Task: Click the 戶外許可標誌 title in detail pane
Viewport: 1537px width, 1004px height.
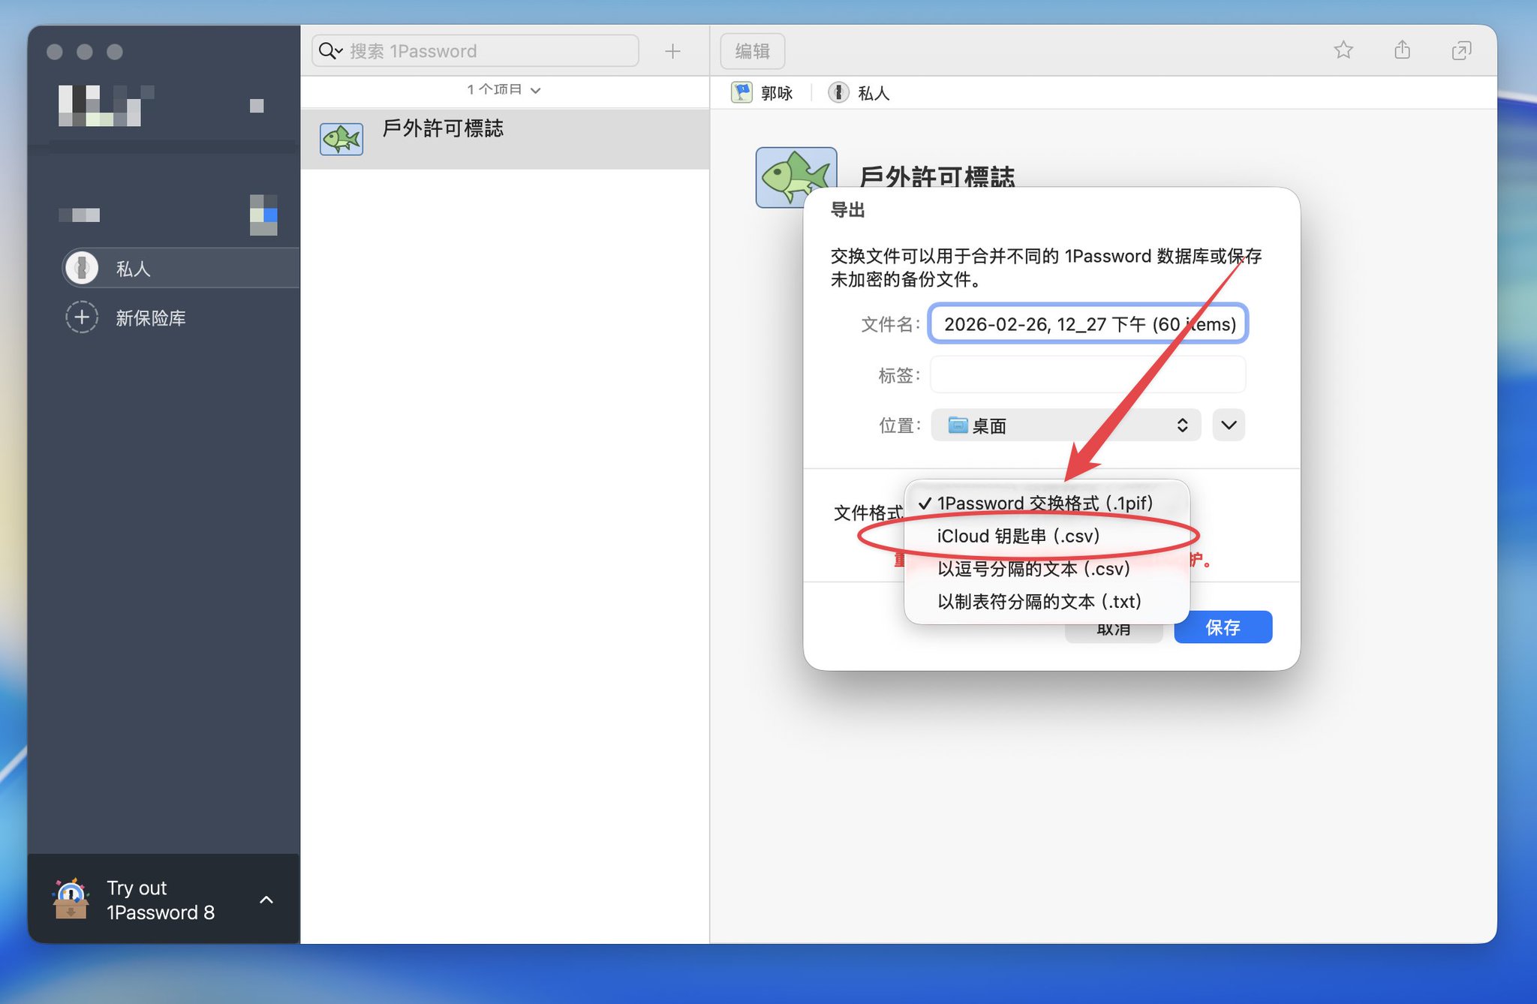Action: point(937,177)
